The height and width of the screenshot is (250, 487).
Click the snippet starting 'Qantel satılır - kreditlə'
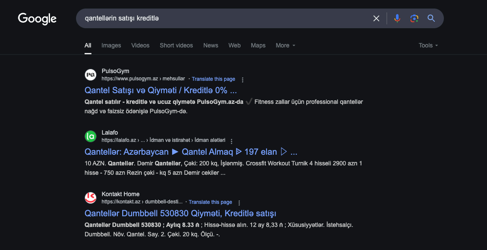coord(223,106)
